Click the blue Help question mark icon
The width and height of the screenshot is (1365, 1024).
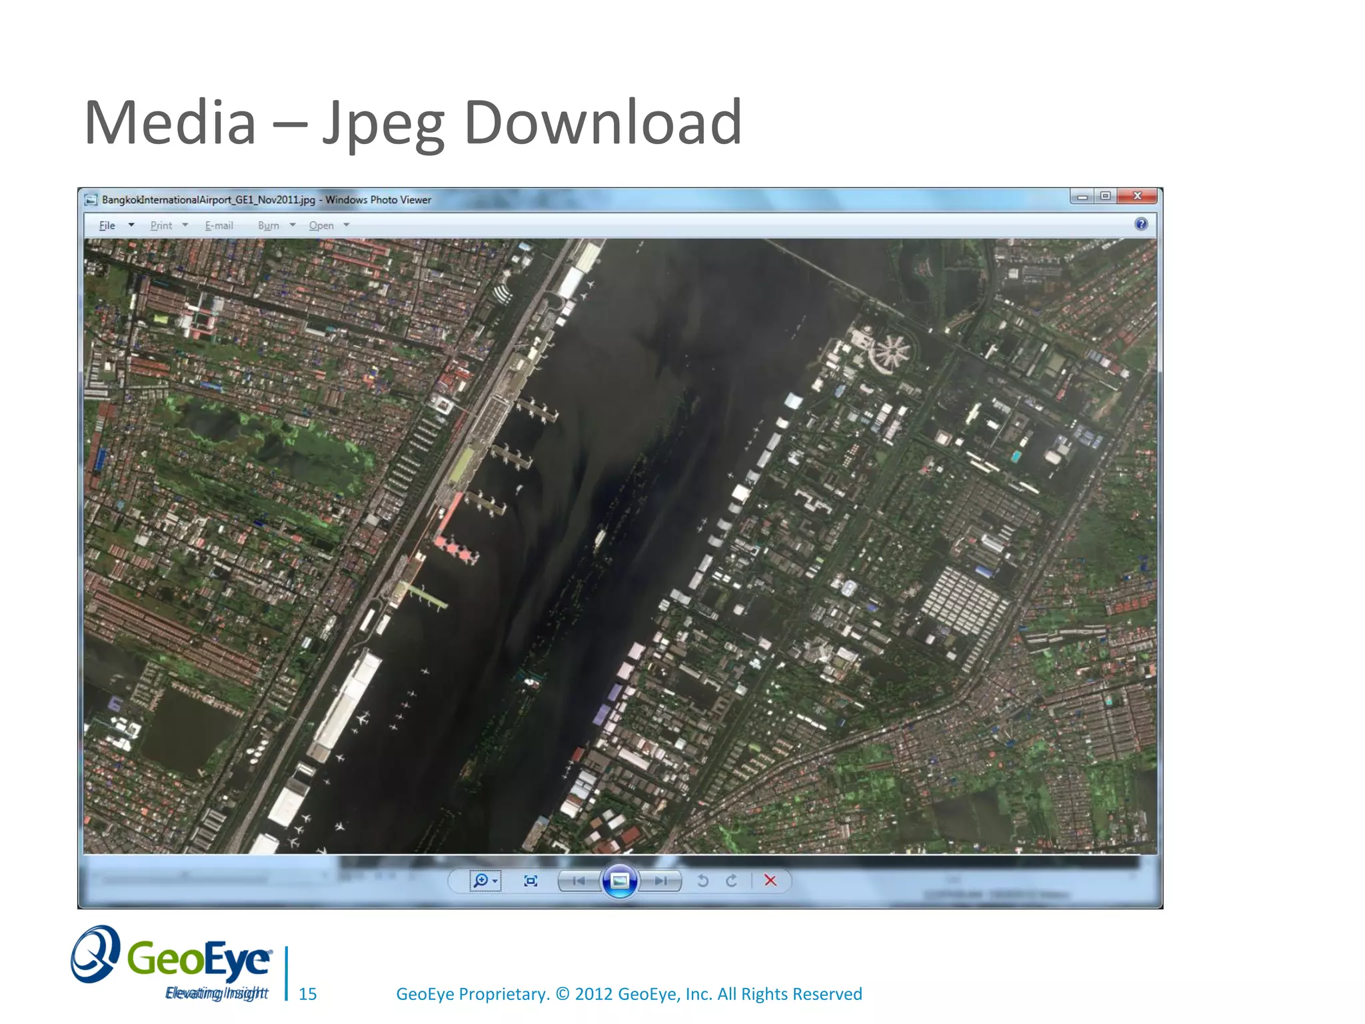pyautogui.click(x=1141, y=224)
